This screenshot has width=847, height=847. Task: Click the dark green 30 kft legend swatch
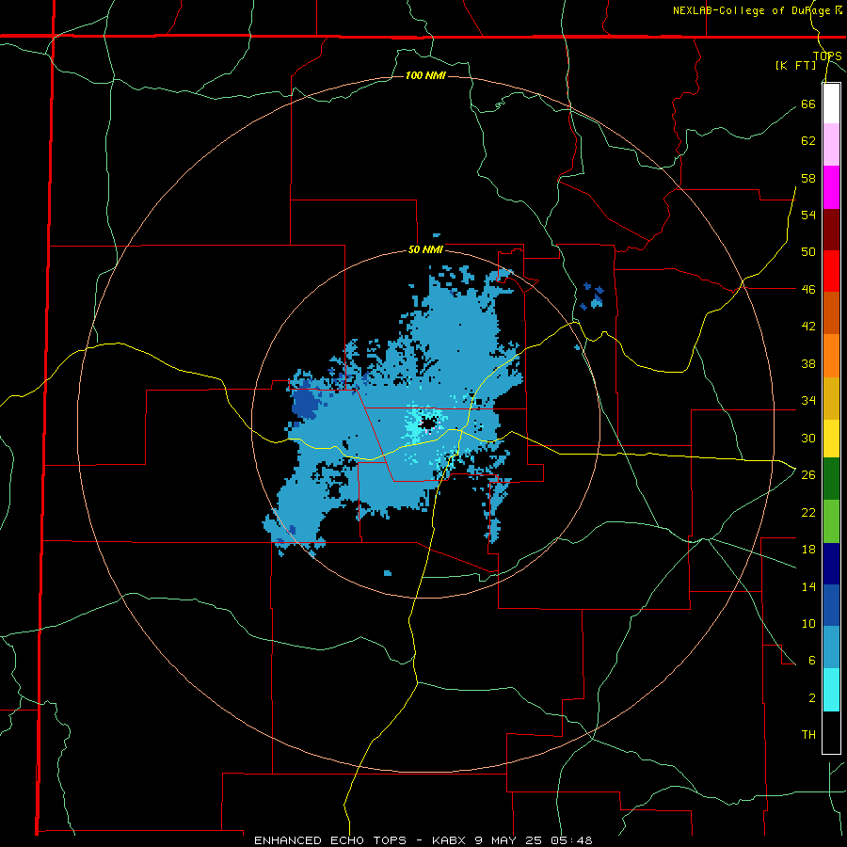coord(831,479)
